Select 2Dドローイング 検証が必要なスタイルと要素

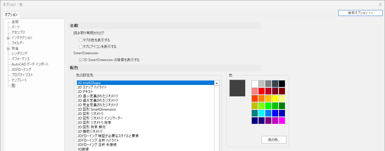click(146, 136)
